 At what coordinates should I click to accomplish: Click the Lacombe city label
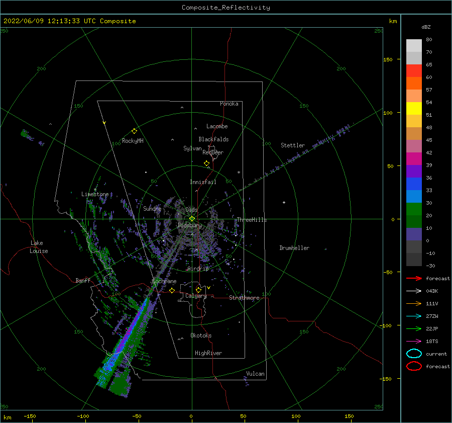coord(217,126)
